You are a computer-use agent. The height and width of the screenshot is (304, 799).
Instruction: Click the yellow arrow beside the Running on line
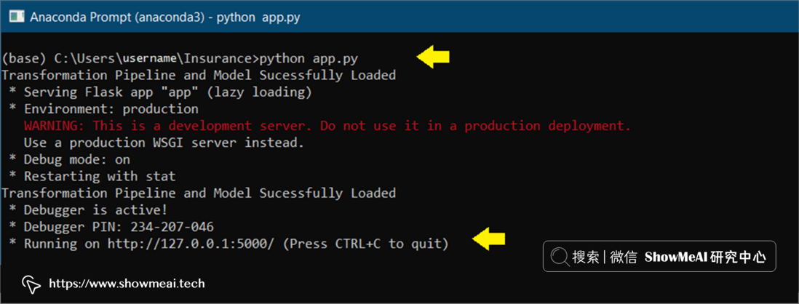coord(489,239)
